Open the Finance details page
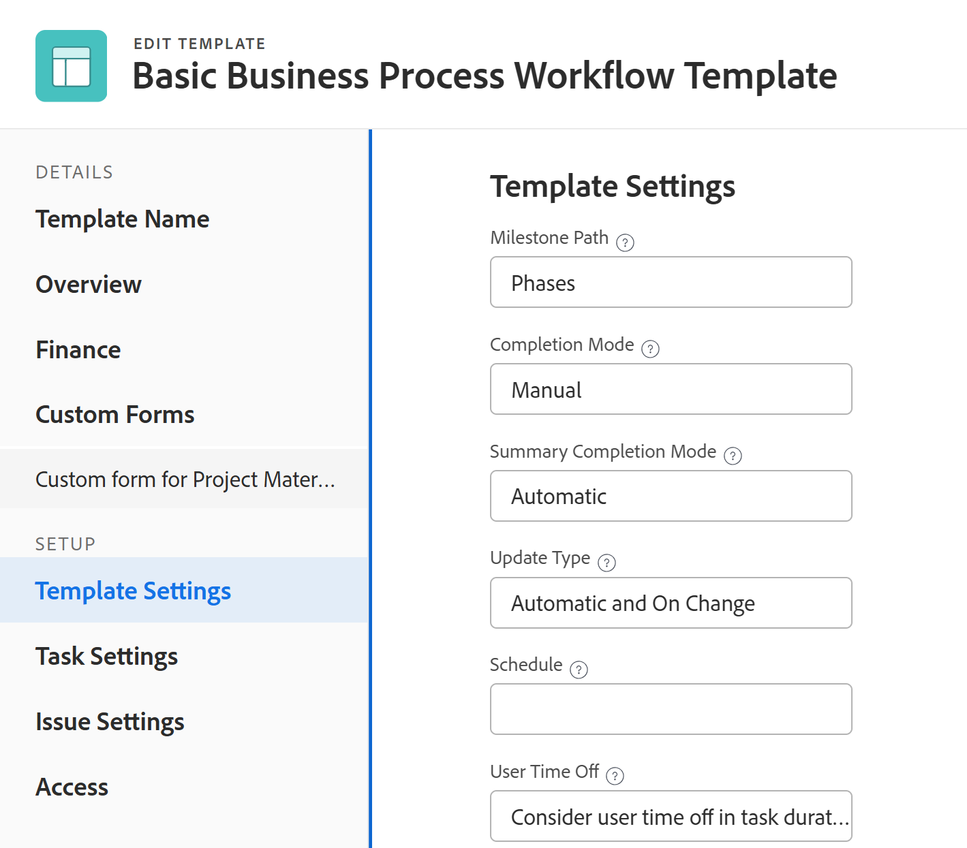 click(x=78, y=349)
